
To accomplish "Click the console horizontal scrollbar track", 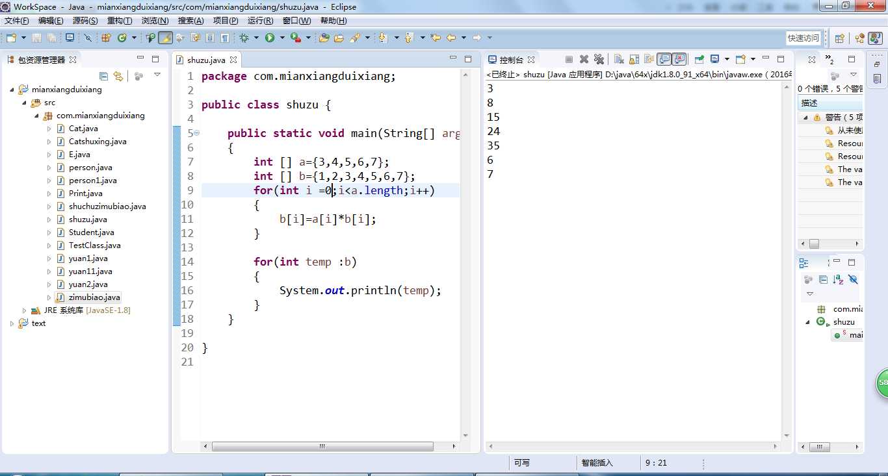I will 634,447.
